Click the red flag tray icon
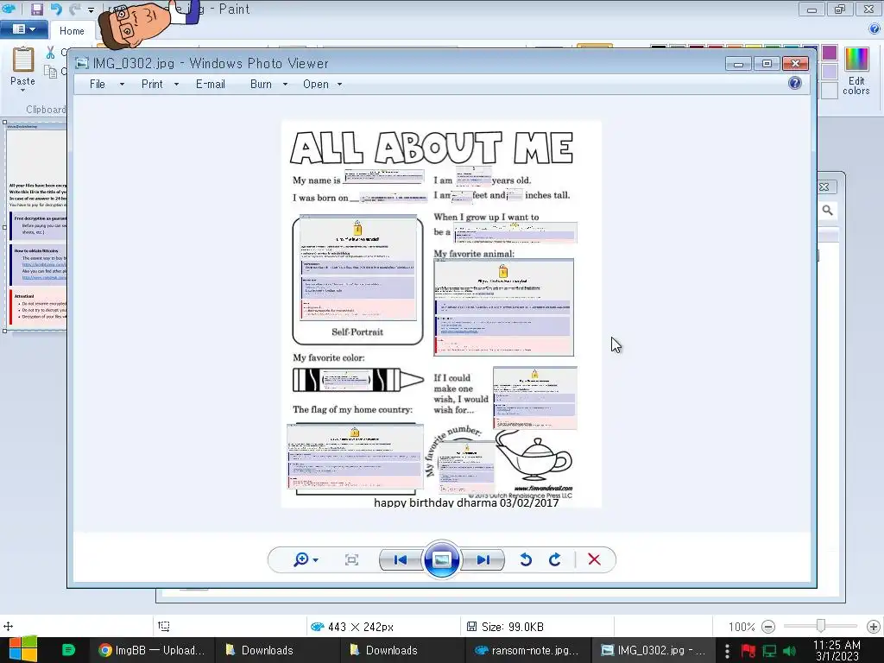Viewport: 884px width, 663px height. coord(748,651)
